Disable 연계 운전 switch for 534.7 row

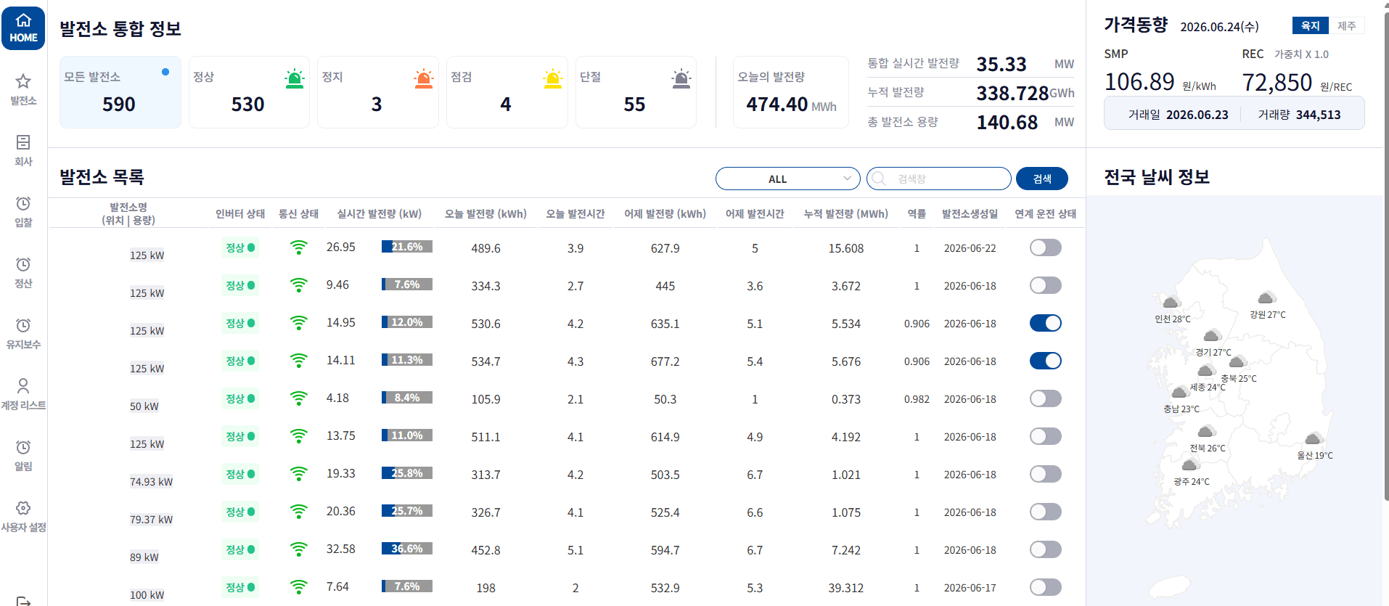tap(1045, 361)
